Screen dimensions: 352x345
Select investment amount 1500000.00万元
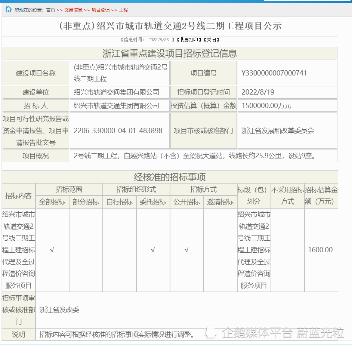coord(266,105)
